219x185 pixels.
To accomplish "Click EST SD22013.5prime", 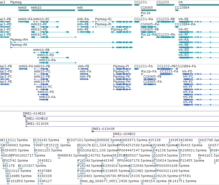I will click(8, 173).
